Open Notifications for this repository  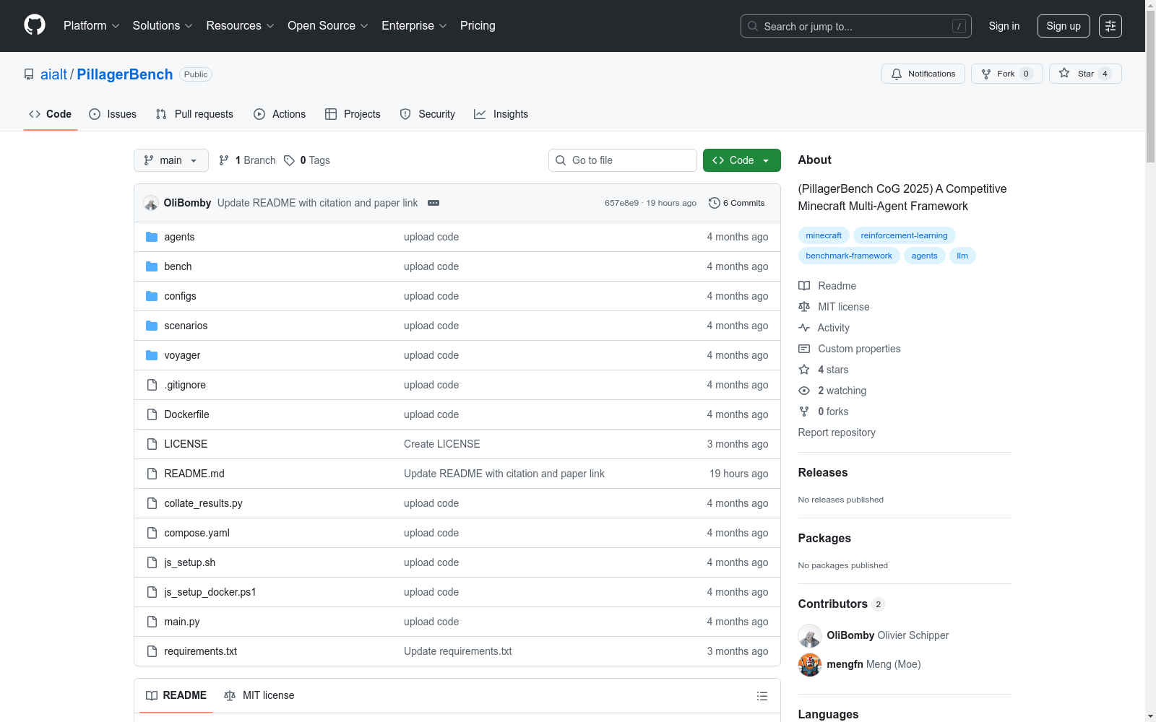tap(923, 74)
